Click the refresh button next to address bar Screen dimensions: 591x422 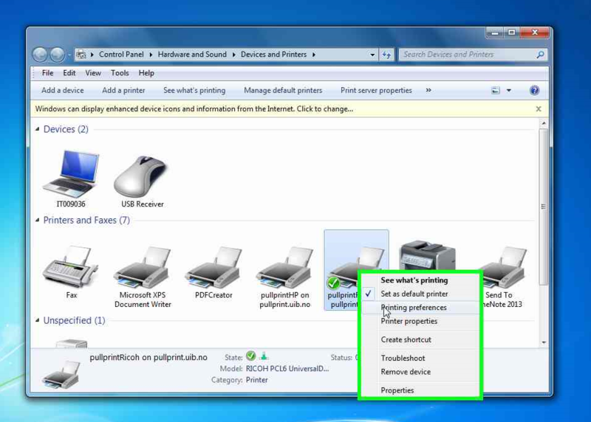tap(386, 55)
